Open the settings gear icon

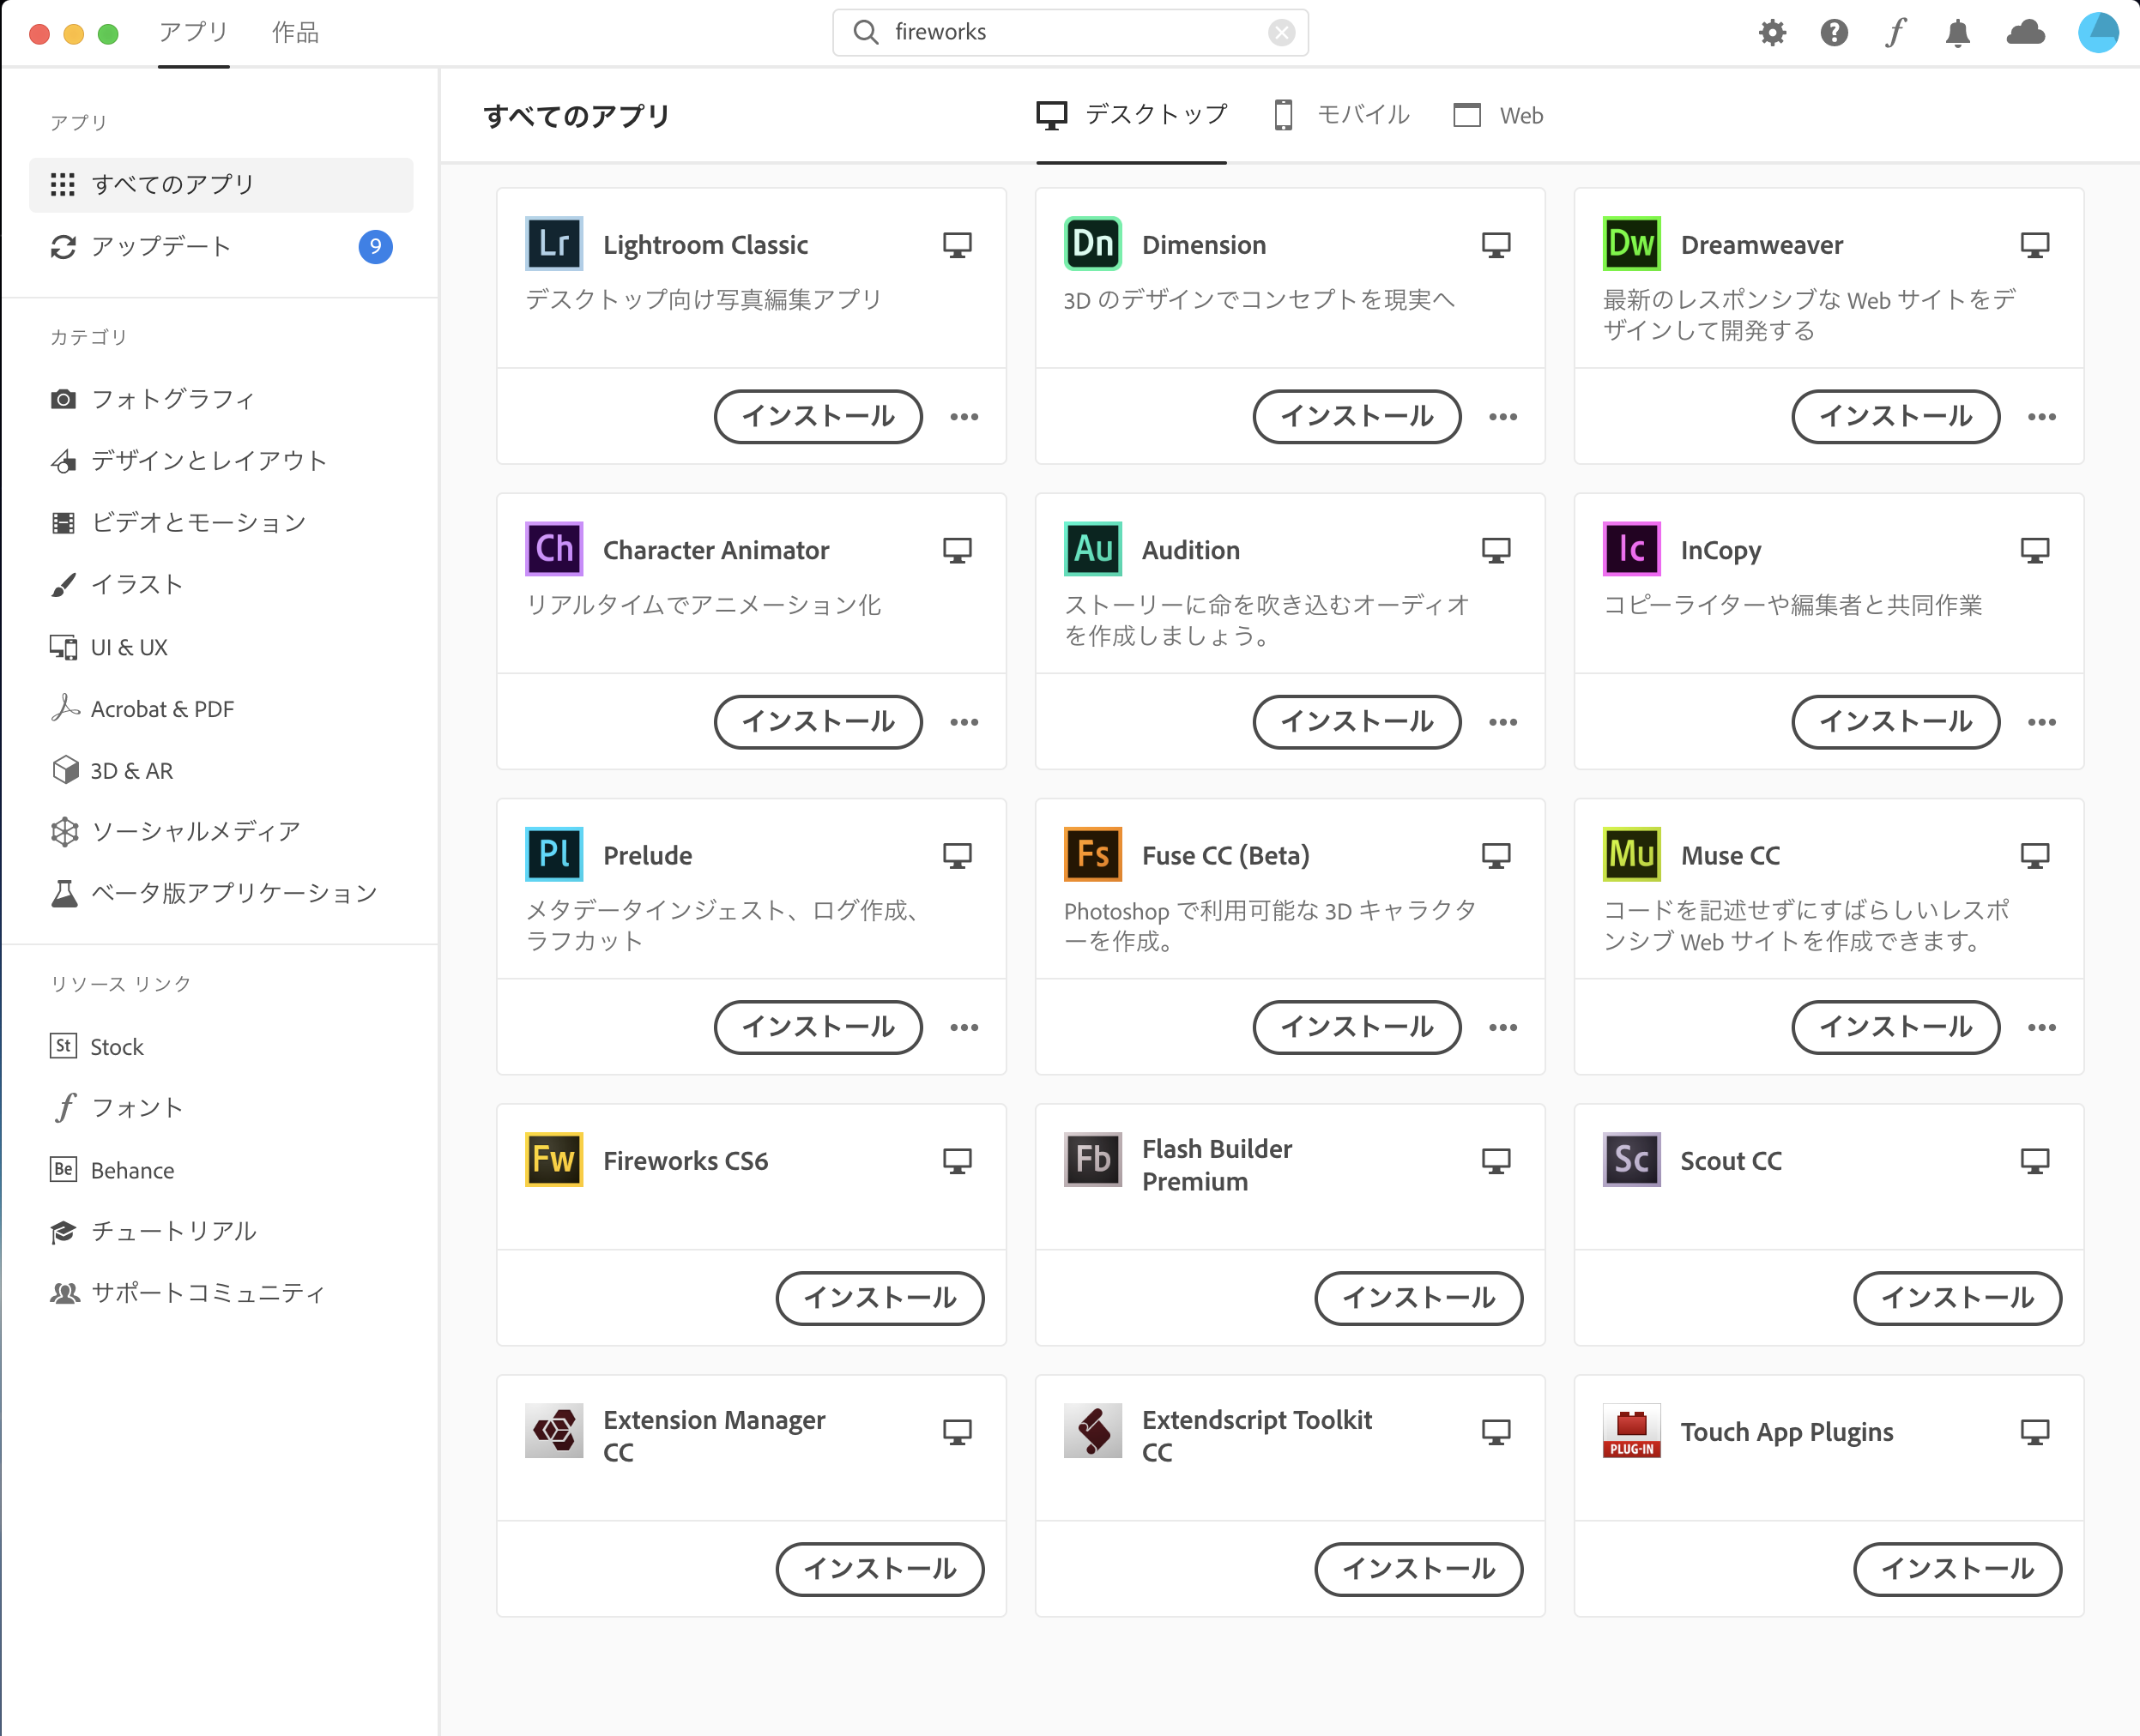tap(1772, 33)
